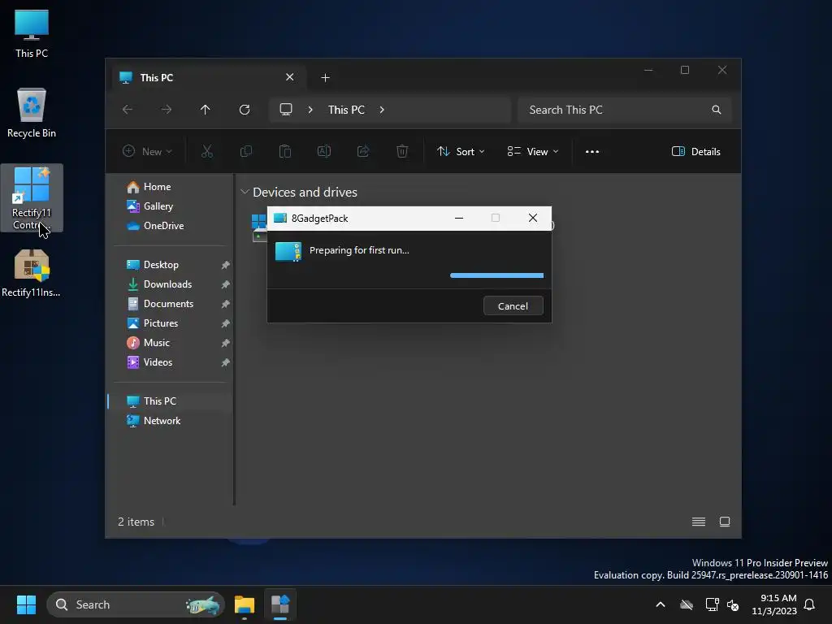The width and height of the screenshot is (832, 624).
Task: Open the Recycle Bin desktop icon
Action: pos(32,113)
